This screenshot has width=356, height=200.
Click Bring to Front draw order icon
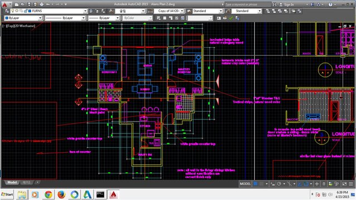tap(268, 11)
